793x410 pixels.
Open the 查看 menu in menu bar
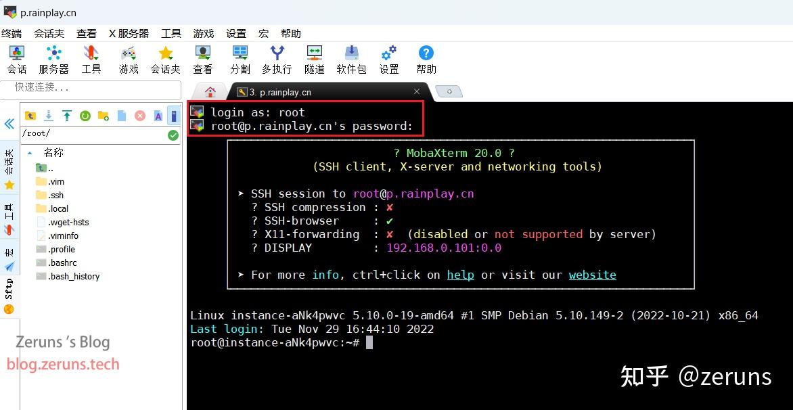point(87,33)
